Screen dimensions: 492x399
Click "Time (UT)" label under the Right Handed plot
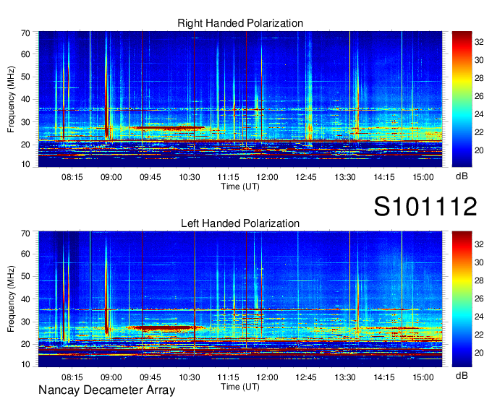[x=240, y=186]
